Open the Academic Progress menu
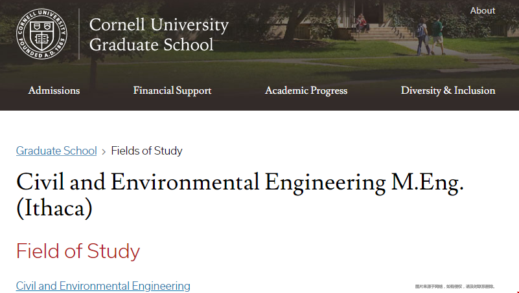Image resolution: width=519 pixels, height=293 pixels. point(306,91)
